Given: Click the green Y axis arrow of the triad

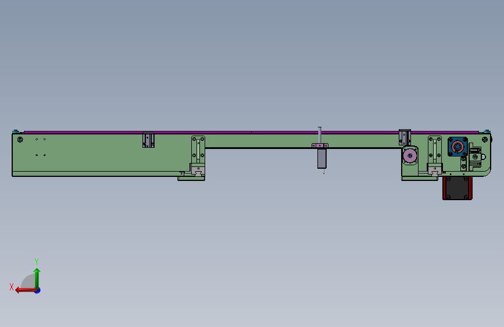Looking at the screenshot, I should click(x=37, y=278).
